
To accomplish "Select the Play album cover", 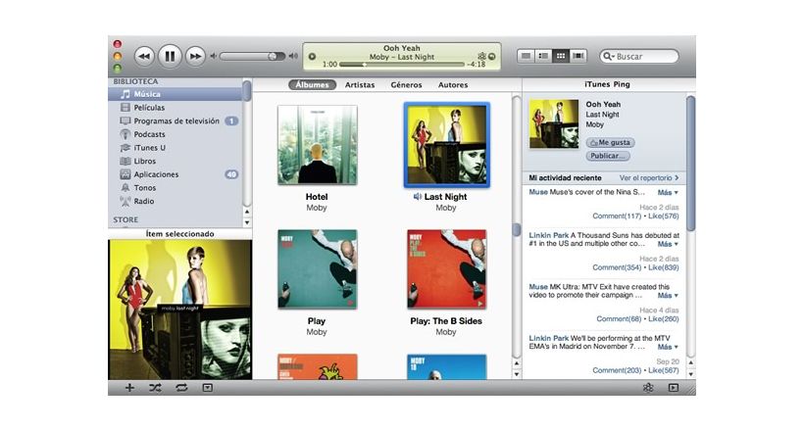I will pyautogui.click(x=318, y=269).
